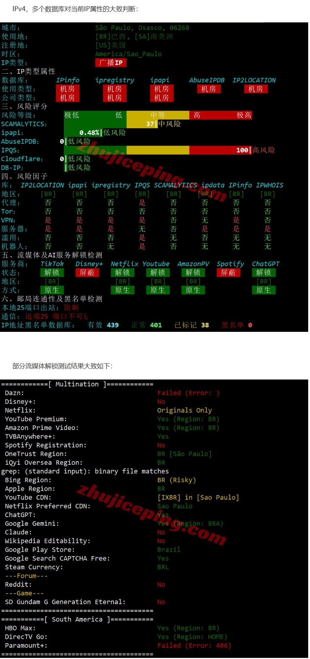
Task: Select the city value São Paulo, Osasco, 06268
Action: coord(142,28)
